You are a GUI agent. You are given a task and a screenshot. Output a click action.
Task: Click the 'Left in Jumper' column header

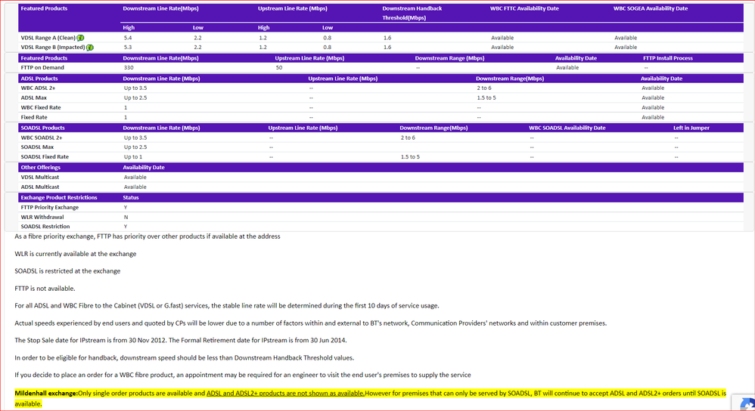point(691,128)
